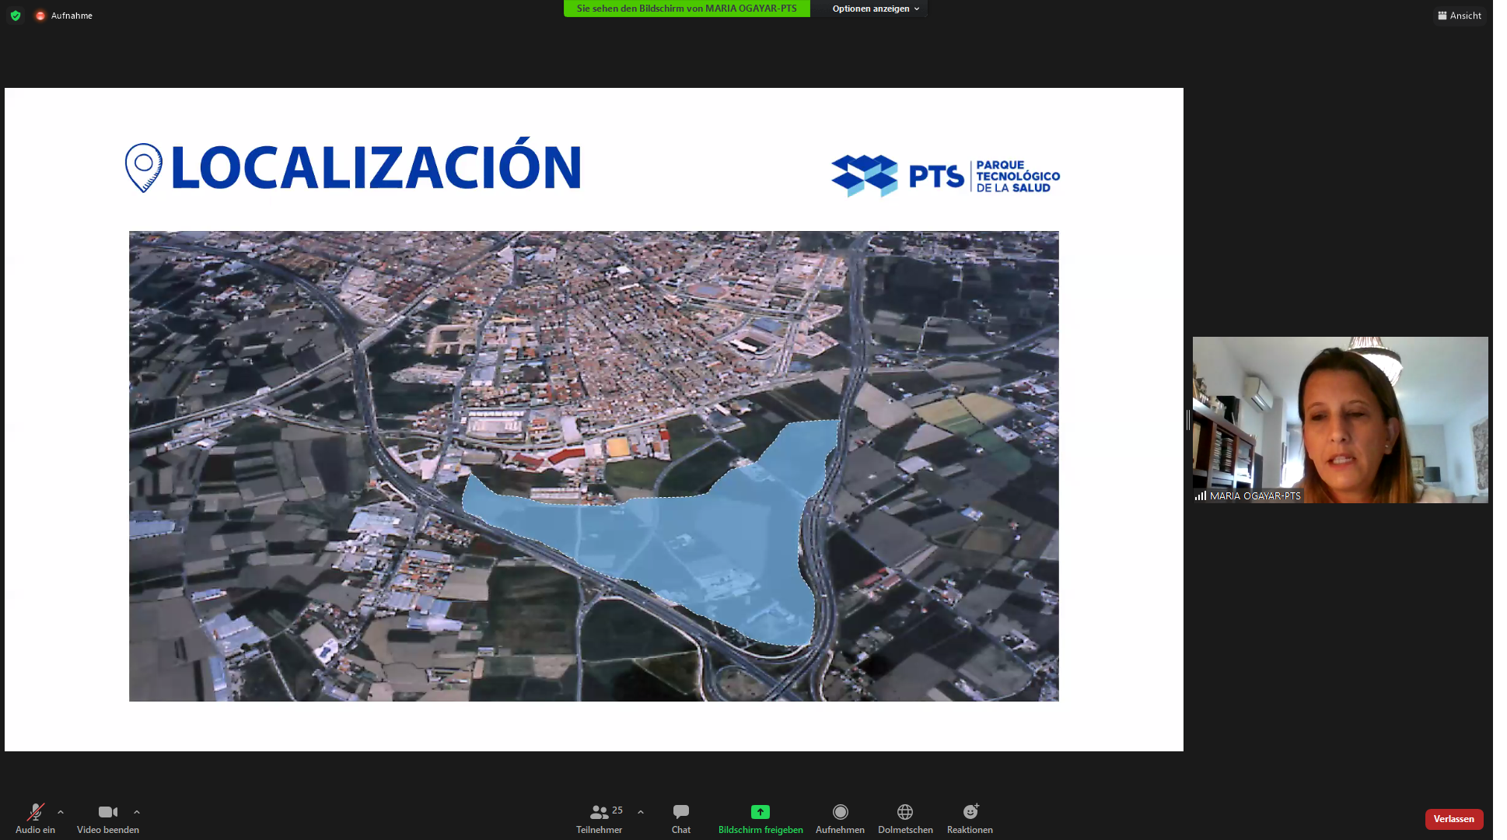This screenshot has height=840, width=1507.
Task: Stop camera via Video beenden icon
Action: click(108, 813)
